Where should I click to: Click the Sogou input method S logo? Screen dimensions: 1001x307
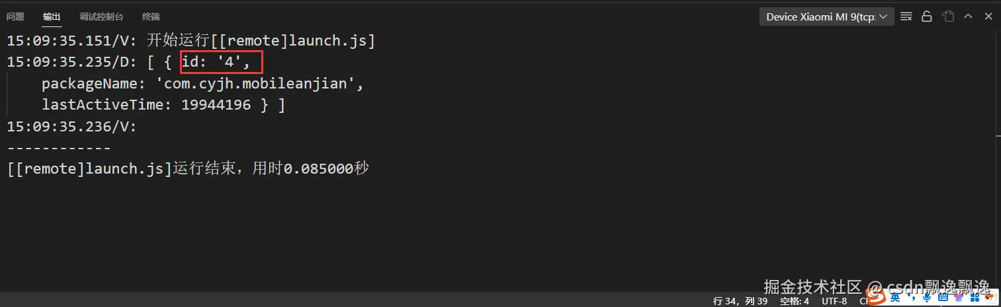[876, 298]
